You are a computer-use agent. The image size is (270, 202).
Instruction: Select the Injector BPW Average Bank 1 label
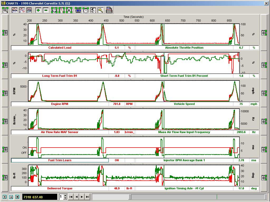point(184,160)
